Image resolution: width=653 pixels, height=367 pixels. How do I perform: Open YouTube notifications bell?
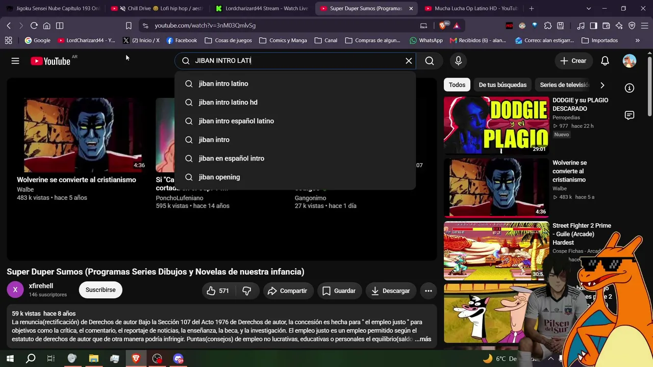(605, 61)
